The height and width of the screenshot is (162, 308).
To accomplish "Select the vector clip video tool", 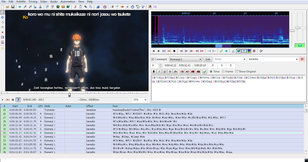I will [x=3, y=42].
